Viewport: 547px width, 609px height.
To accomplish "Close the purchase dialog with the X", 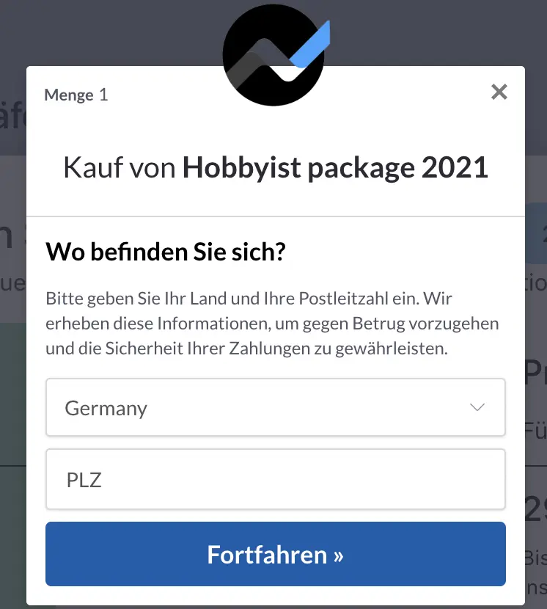I will click(499, 92).
